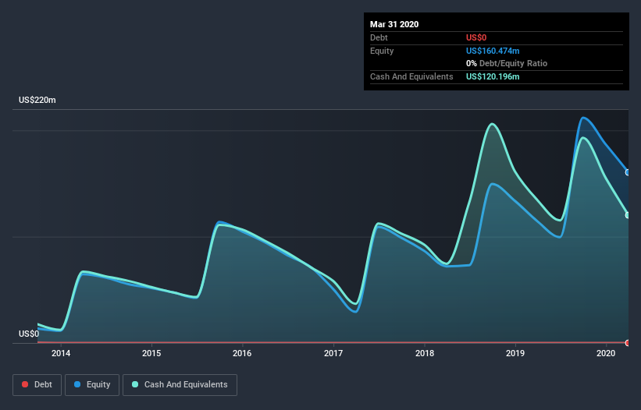The width and height of the screenshot is (641, 410).
Task: Toggle Cash And Equivalents legend button
Action: point(180,385)
